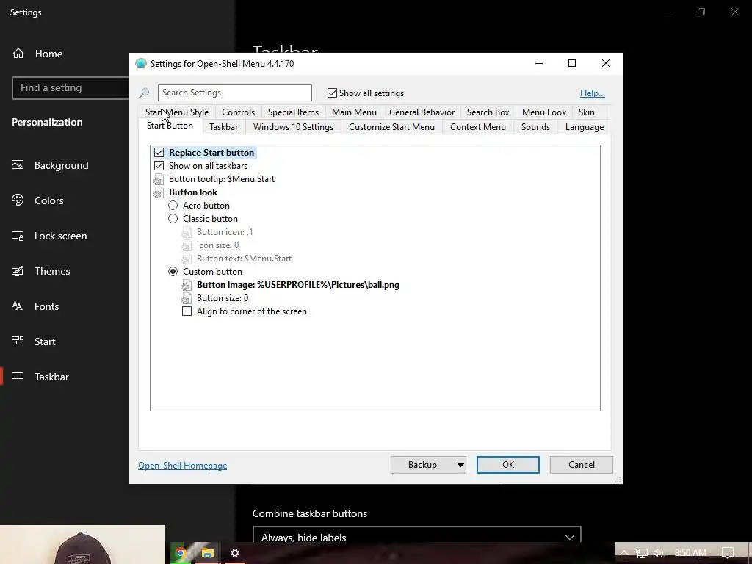Click the settings icon beside Icon size
The height and width of the screenshot is (564, 752).
click(186, 245)
